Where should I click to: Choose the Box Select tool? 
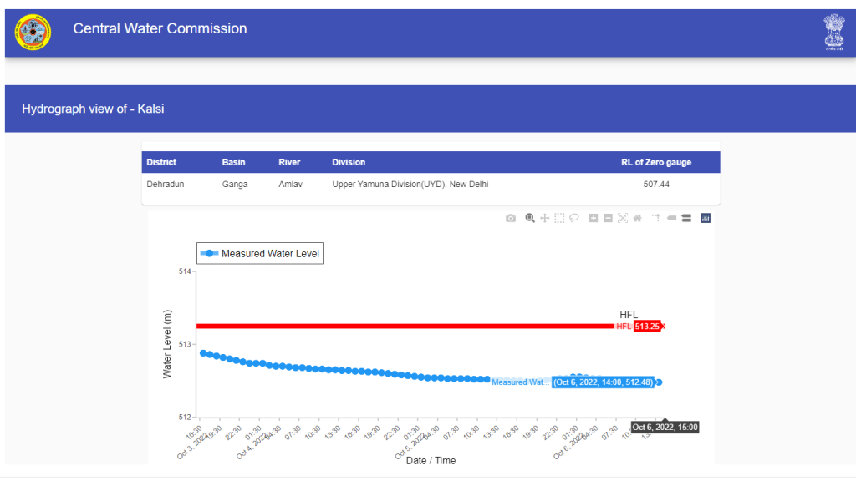559,218
